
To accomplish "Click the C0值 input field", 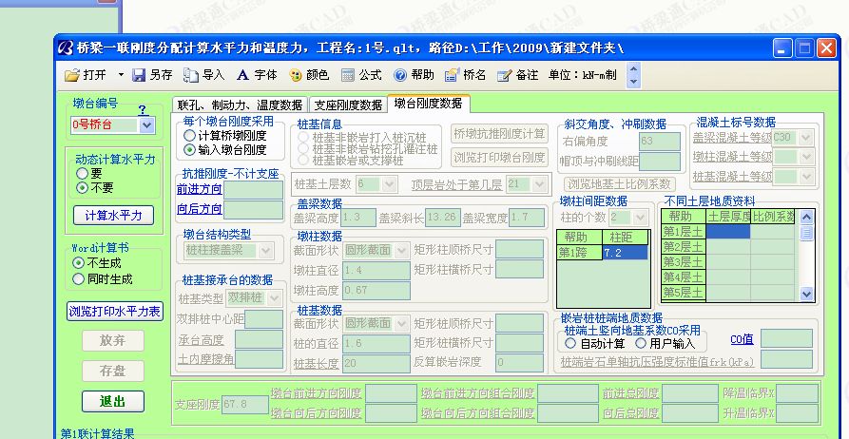I will tap(787, 338).
